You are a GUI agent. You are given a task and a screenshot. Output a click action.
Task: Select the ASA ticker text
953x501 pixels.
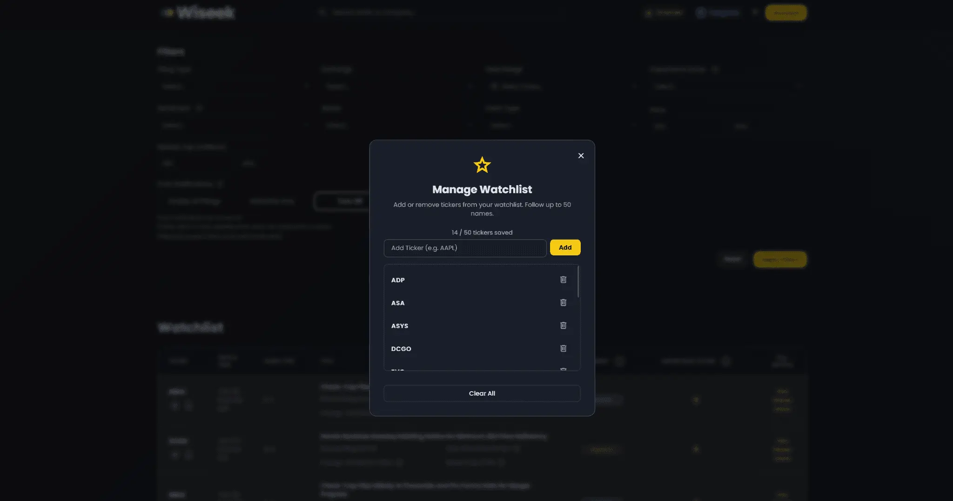coord(398,303)
